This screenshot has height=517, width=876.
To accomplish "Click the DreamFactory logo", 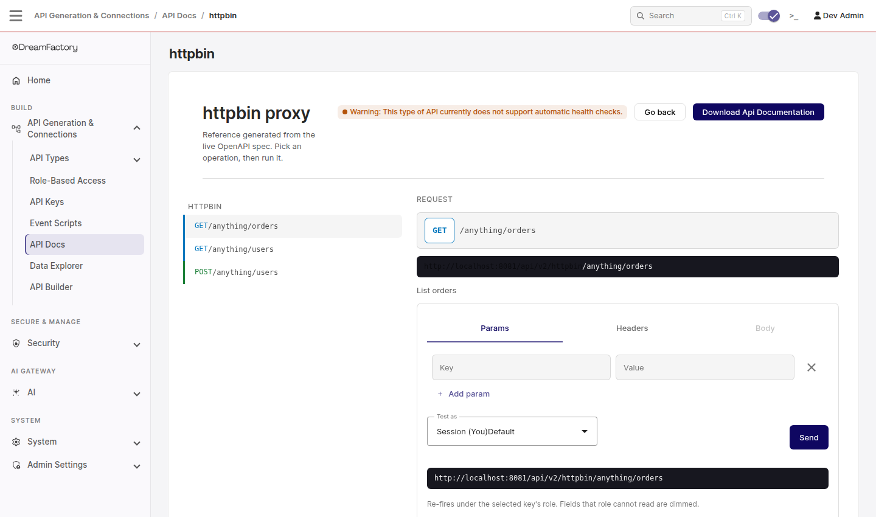I will coord(45,47).
